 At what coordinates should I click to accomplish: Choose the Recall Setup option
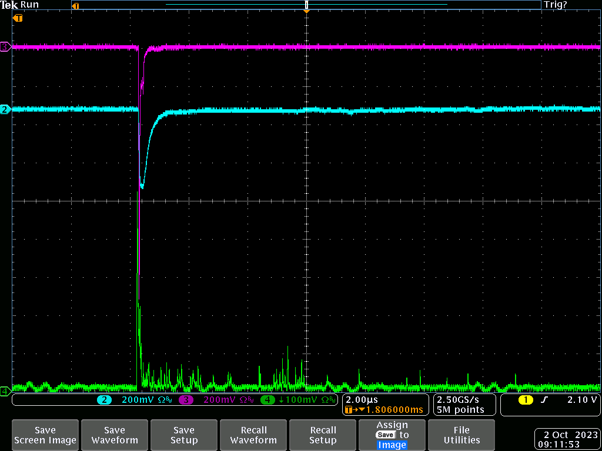[323, 435]
